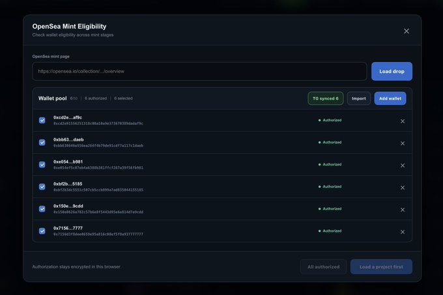Remove wallet 0xcd2e...af9c from pool
Viewport: 443px width, 295px height.
[x=403, y=121]
